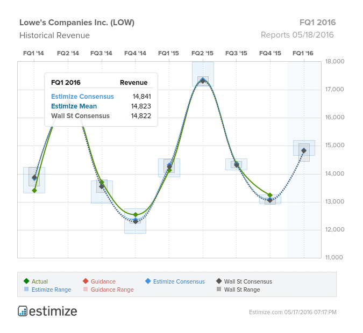
Task: Toggle the Wall St Consensus legend label
Action: (x=248, y=281)
